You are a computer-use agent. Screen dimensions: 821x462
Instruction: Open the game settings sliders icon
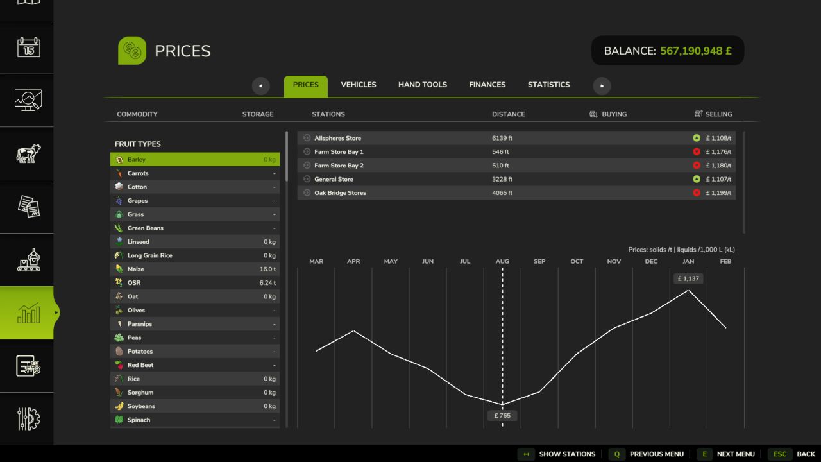pos(28,419)
